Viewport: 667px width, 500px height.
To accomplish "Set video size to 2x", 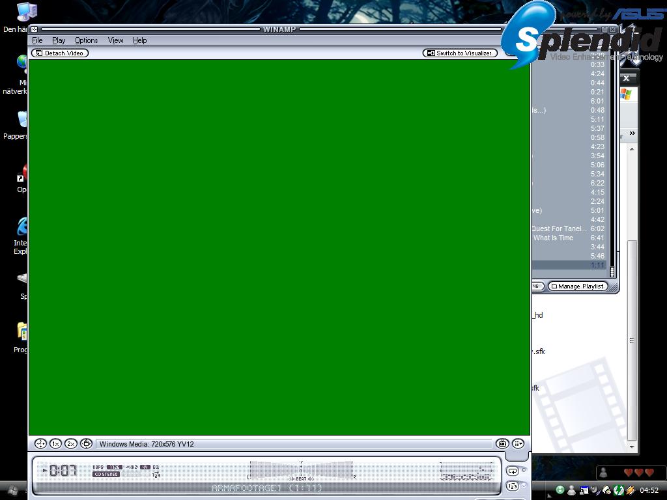I will point(71,444).
